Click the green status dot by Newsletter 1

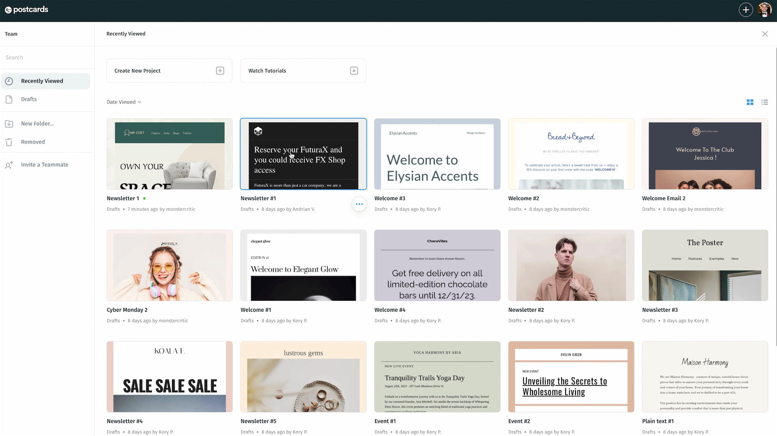[144, 198]
